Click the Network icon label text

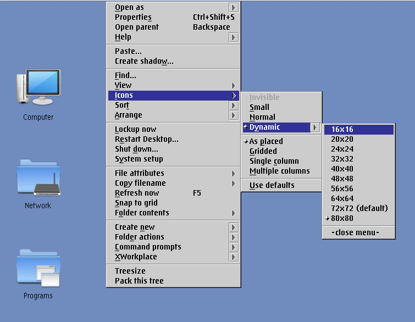pos(38,206)
